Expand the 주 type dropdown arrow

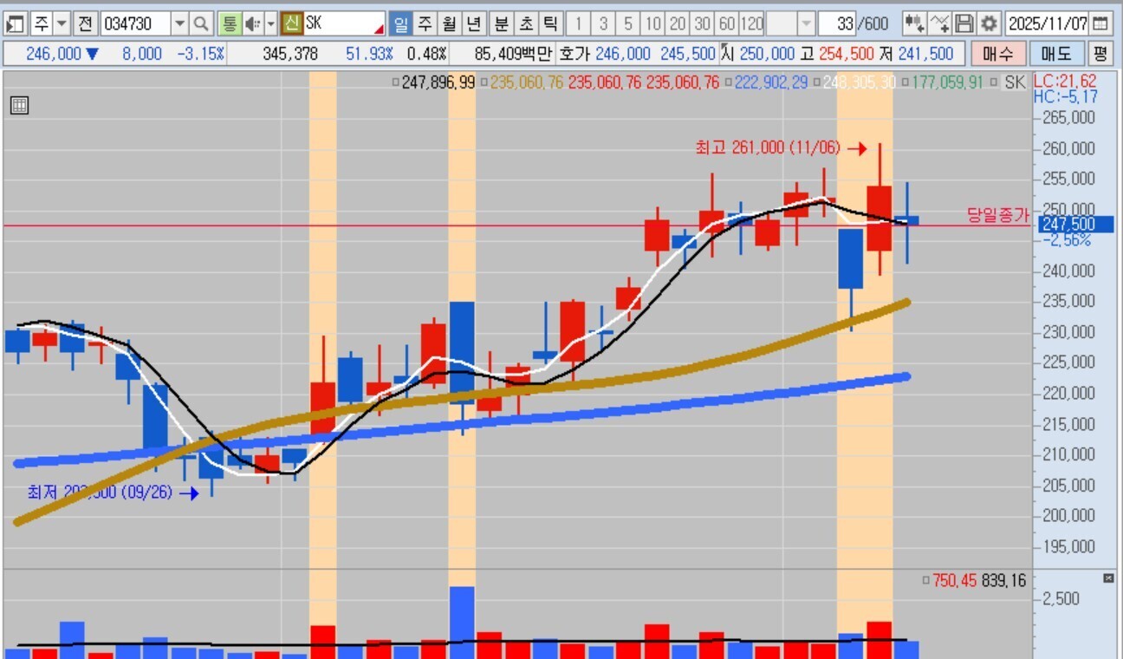pos(61,23)
